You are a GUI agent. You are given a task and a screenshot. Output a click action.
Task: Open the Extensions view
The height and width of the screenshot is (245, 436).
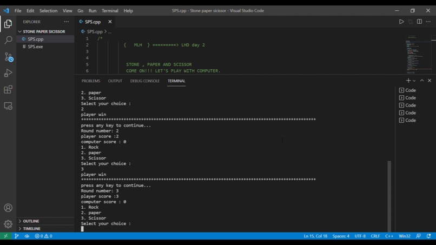[8, 90]
